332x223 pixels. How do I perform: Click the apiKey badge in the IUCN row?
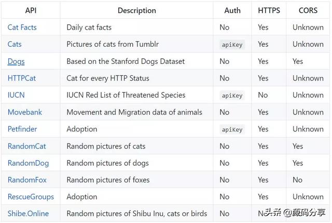(x=232, y=96)
